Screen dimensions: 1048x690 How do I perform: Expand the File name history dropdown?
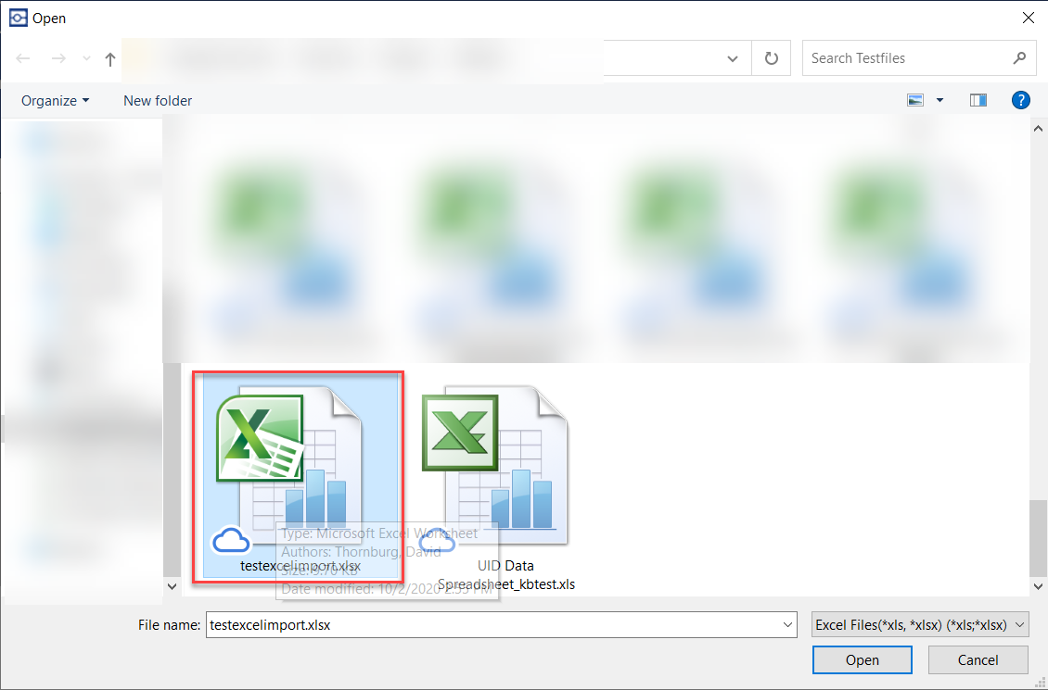coord(787,625)
